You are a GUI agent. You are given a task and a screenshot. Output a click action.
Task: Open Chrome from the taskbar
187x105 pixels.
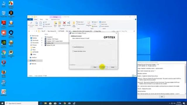(65, 103)
